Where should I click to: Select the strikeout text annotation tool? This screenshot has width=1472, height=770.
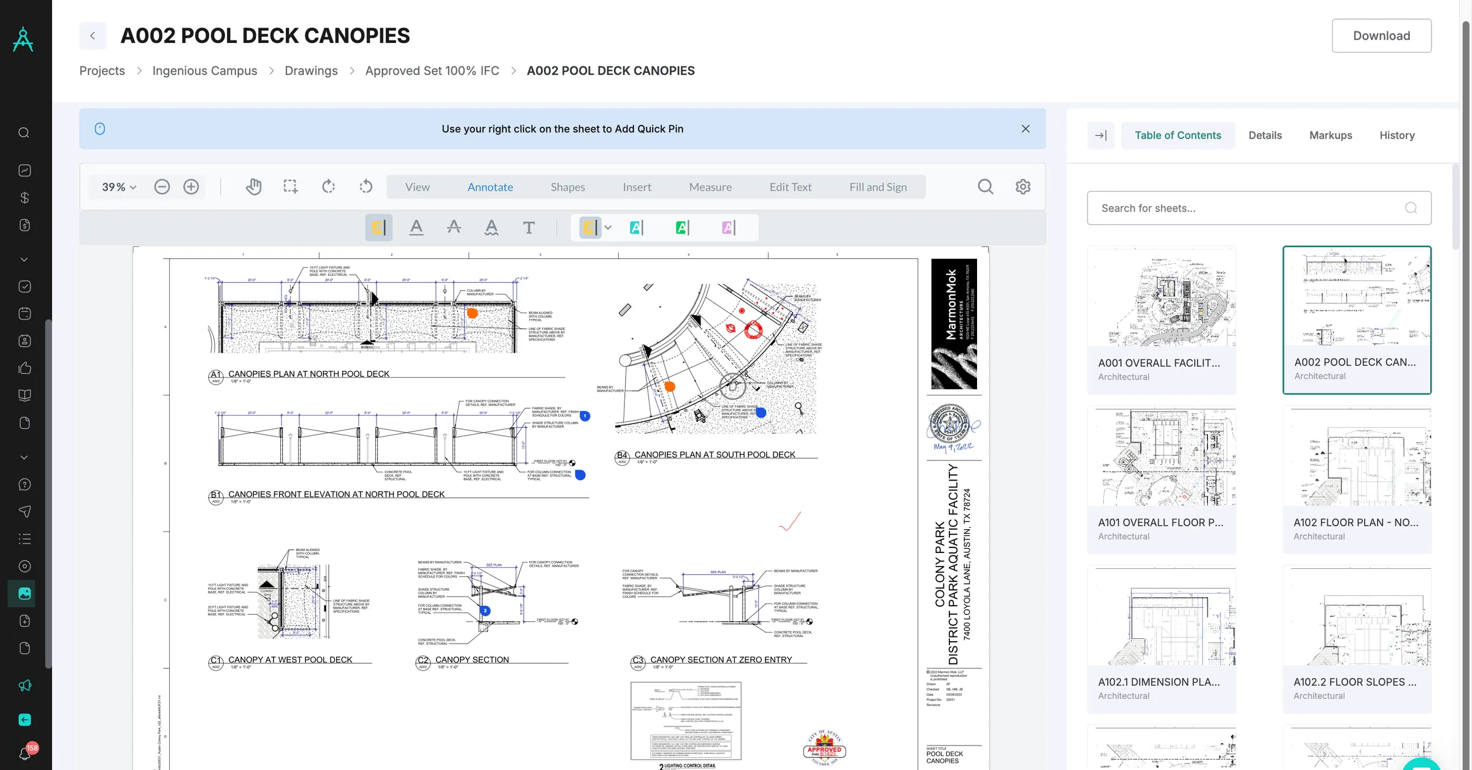(x=454, y=227)
